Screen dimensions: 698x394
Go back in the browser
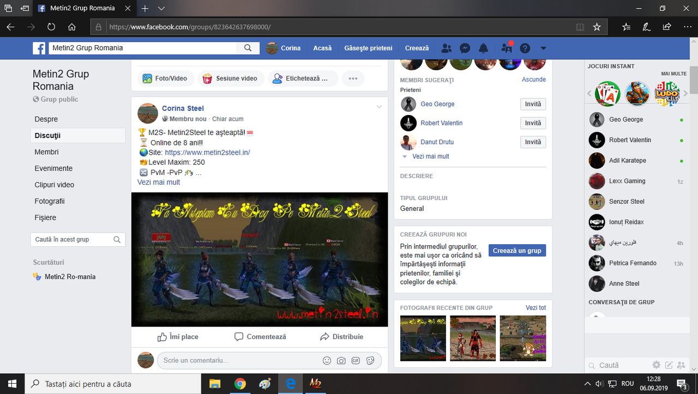coord(11,27)
